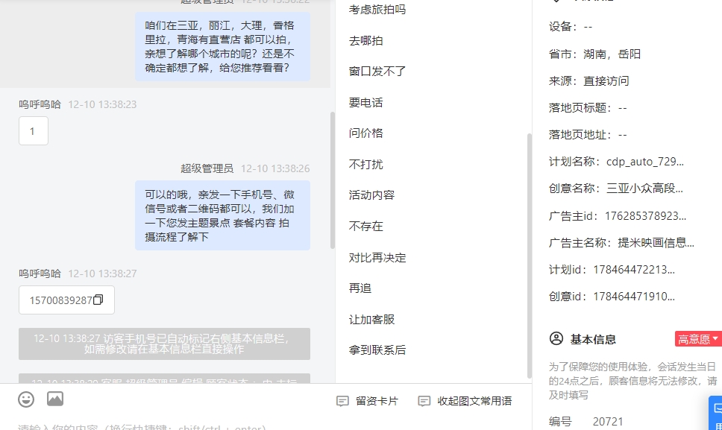Click visitor message bubble containing 1
The height and width of the screenshot is (430, 722).
click(x=33, y=131)
